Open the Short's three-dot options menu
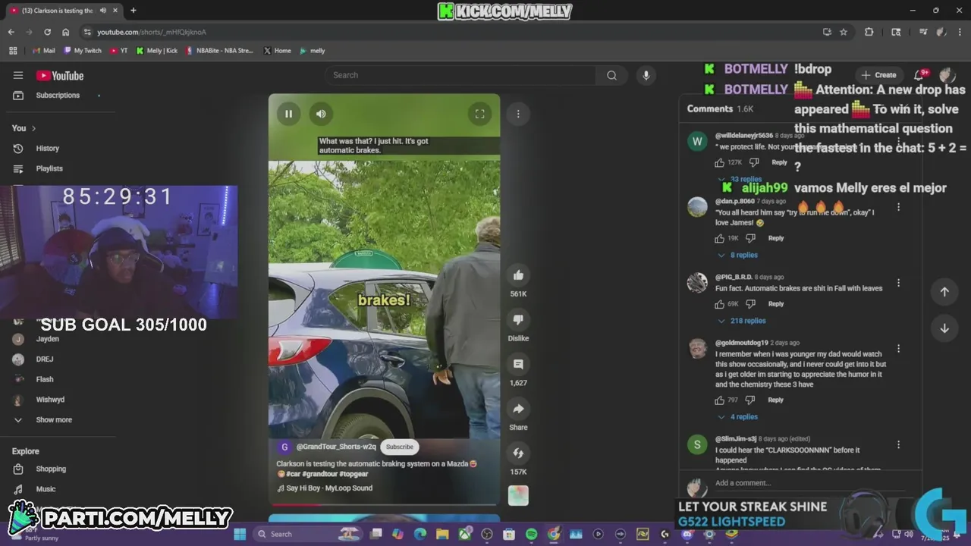Image resolution: width=971 pixels, height=546 pixels. click(518, 114)
